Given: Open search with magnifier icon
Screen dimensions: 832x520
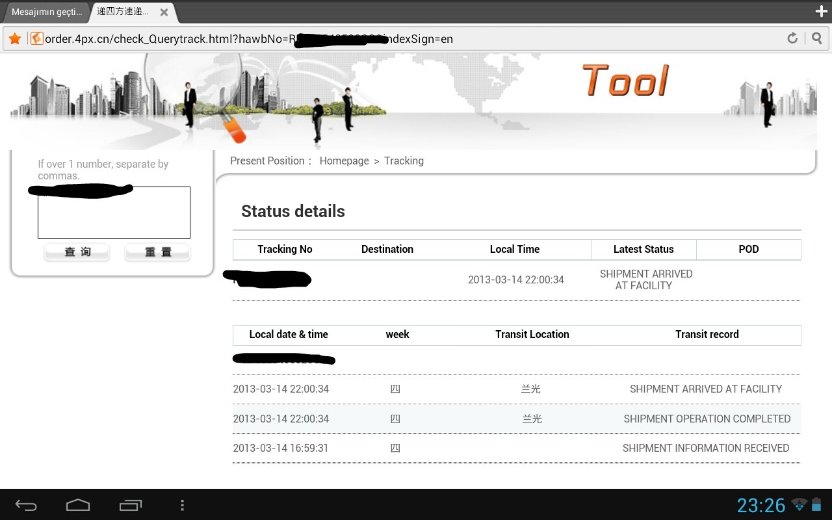Looking at the screenshot, I should point(817,38).
